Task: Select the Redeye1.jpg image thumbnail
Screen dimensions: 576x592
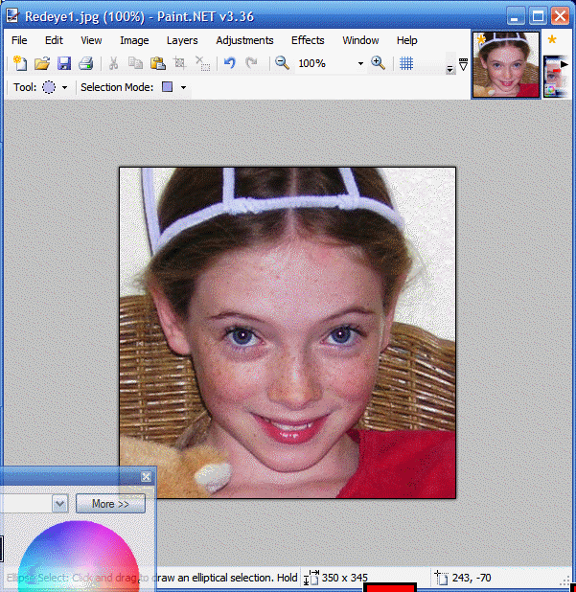Action: pos(505,64)
